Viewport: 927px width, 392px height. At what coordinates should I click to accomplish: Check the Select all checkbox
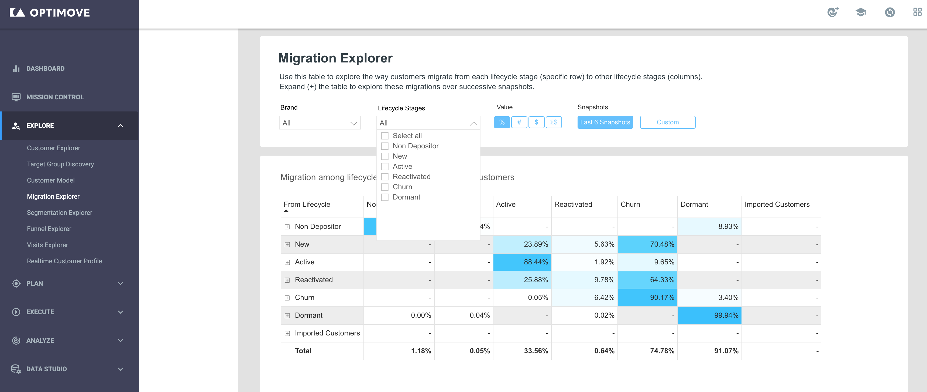tap(385, 136)
